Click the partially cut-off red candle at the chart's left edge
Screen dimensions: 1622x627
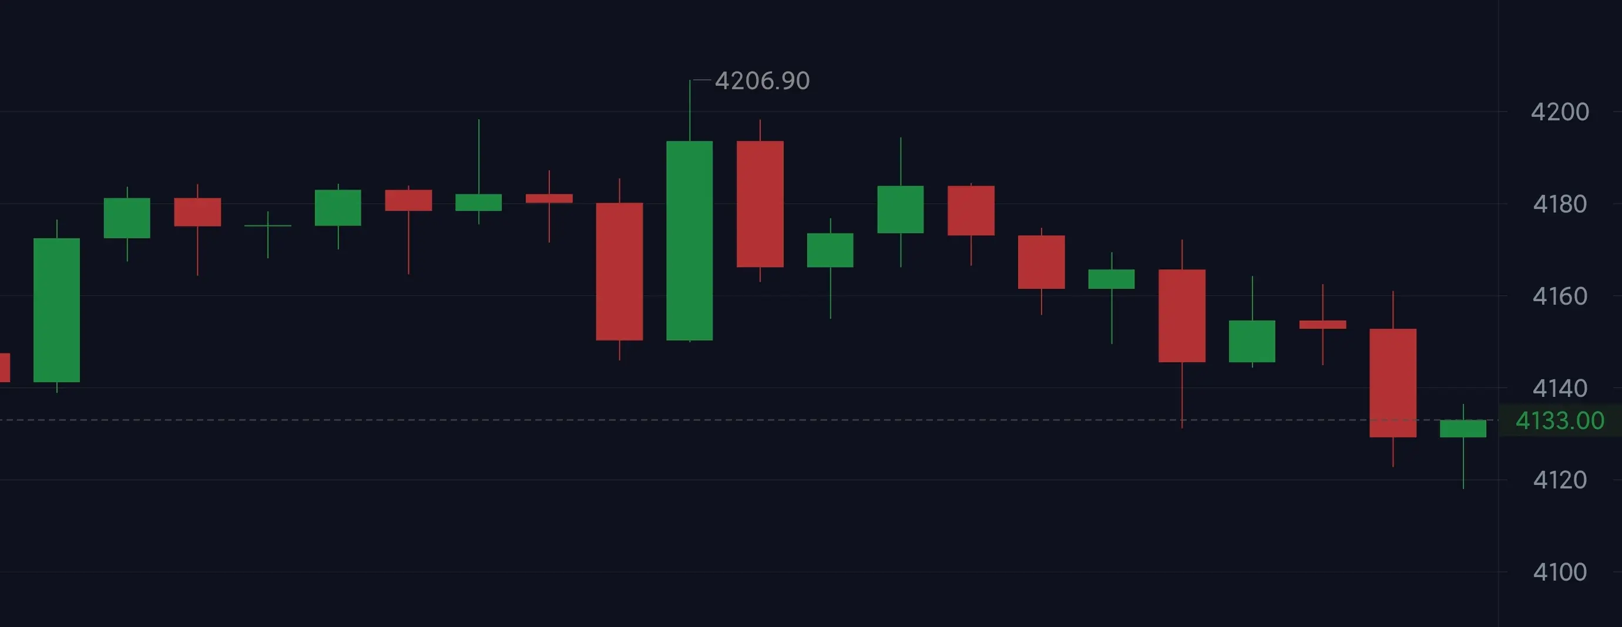(5, 368)
